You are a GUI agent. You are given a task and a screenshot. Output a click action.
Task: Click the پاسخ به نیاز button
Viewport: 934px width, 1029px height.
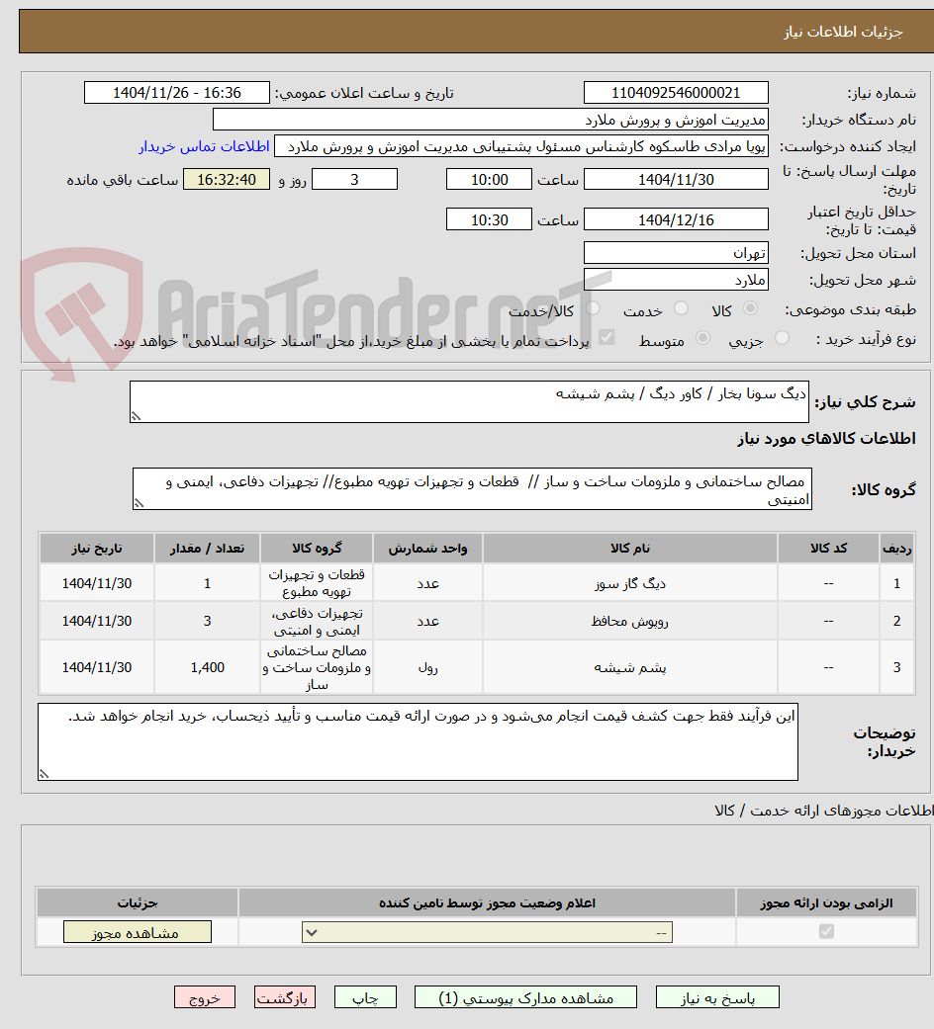pos(717,997)
